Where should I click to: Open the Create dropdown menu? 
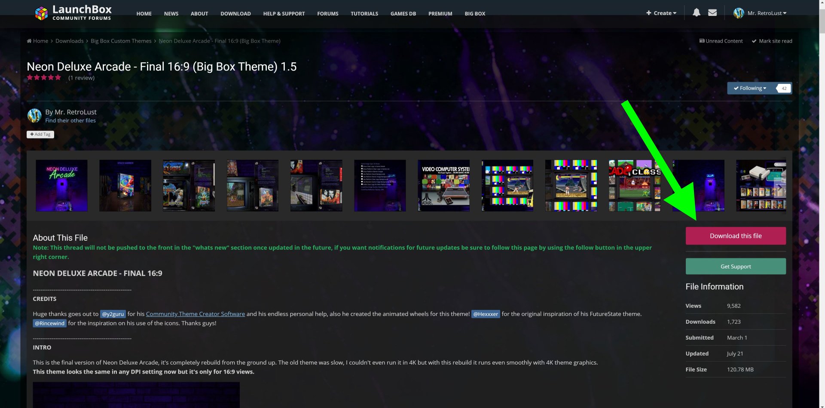pos(661,13)
